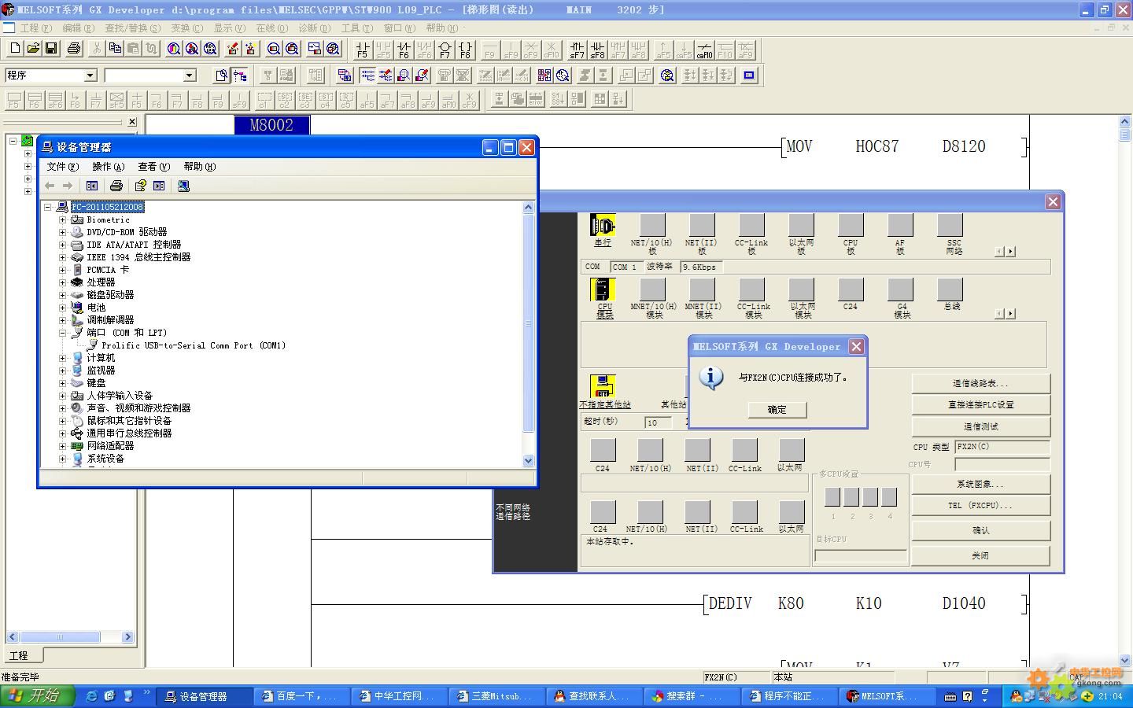Image resolution: width=1133 pixels, height=708 pixels.
Task: Open the Windows 开始 start button
Action: (x=37, y=695)
